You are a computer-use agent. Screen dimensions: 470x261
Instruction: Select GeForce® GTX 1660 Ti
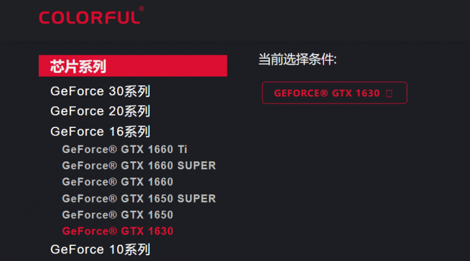pyautogui.click(x=124, y=149)
